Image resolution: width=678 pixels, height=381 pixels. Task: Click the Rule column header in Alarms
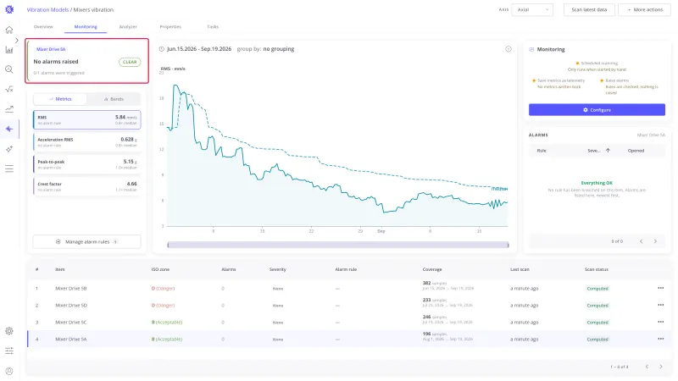click(x=542, y=151)
